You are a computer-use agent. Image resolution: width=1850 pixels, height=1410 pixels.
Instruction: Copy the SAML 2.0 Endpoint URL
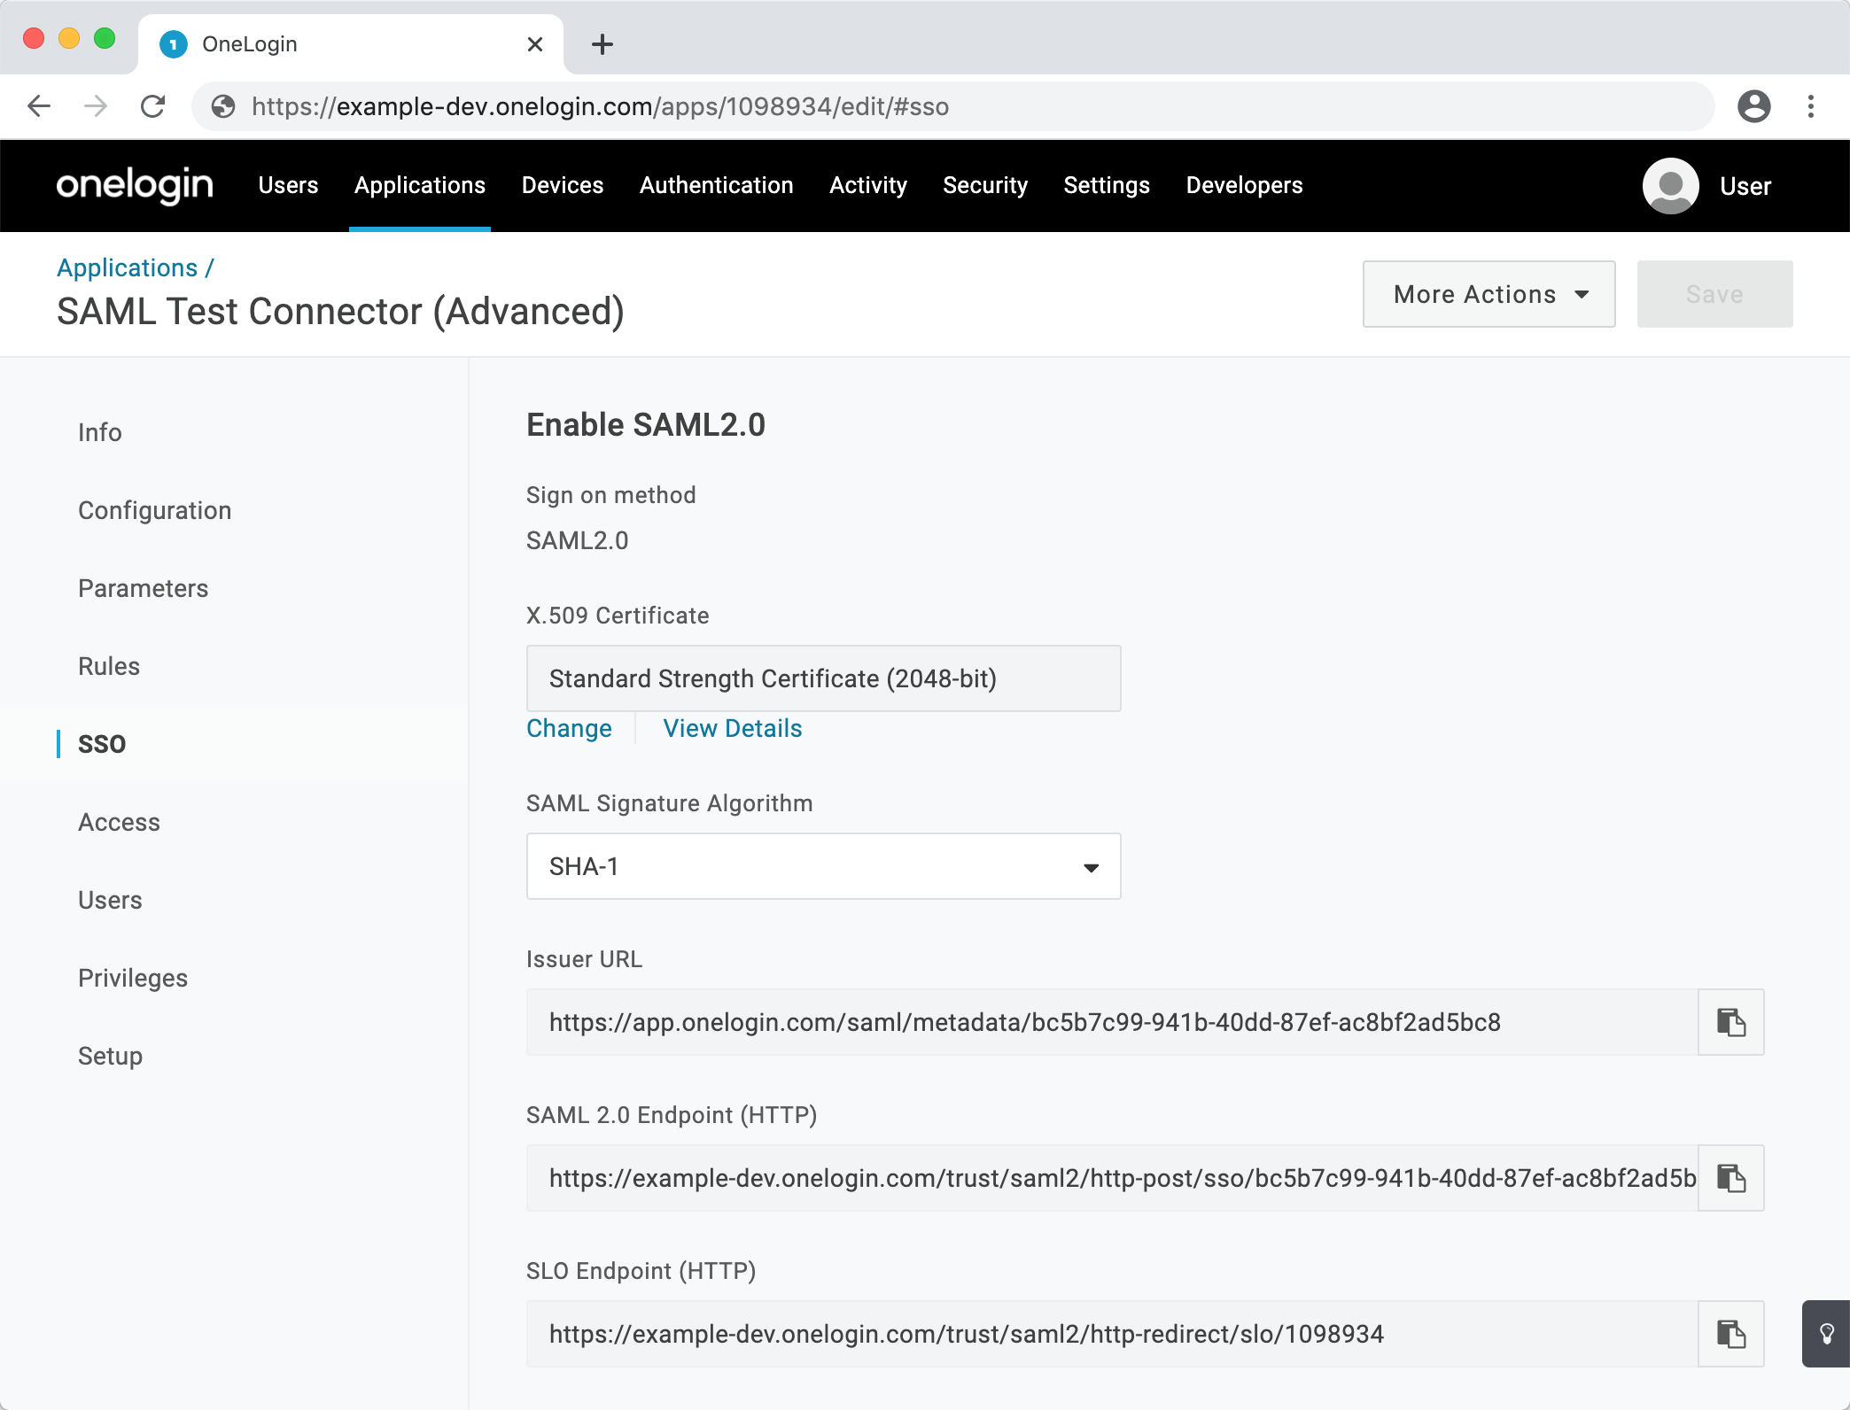pyautogui.click(x=1730, y=1178)
